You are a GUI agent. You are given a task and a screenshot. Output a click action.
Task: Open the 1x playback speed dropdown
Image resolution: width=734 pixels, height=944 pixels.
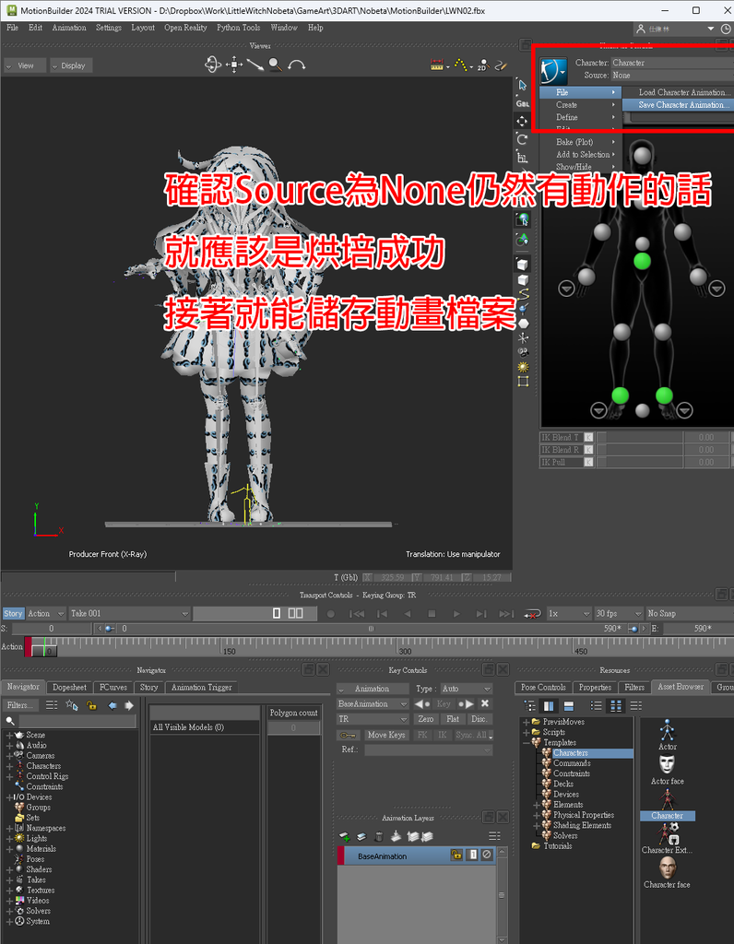pyautogui.click(x=568, y=613)
